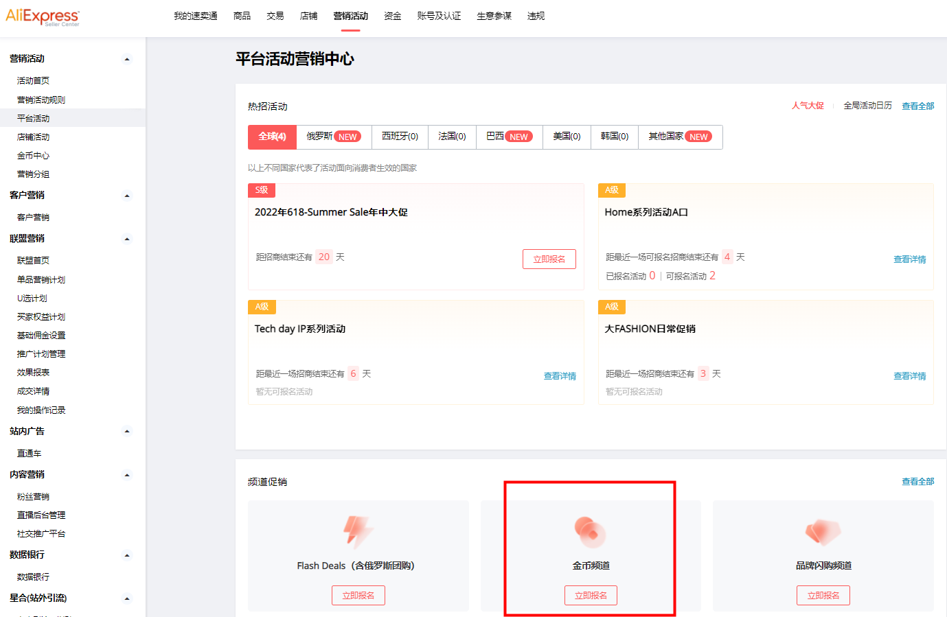Screen dimensions: 947x617
Task: Select the 法国(0) country tab
Action: tap(452, 137)
